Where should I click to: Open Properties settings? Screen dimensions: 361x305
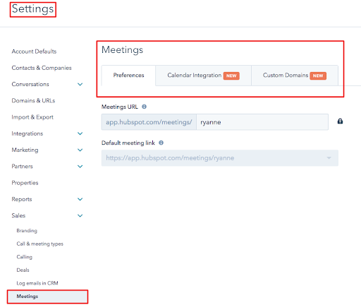25,183
